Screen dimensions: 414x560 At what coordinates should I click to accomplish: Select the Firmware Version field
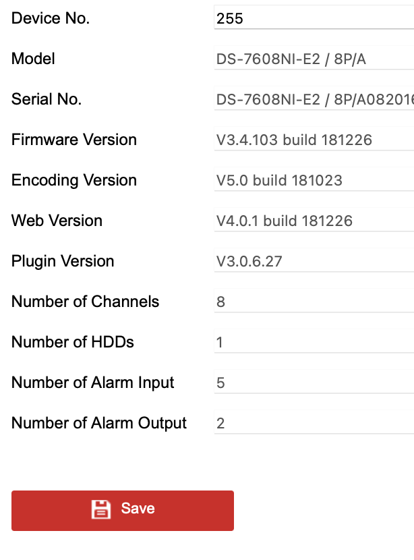click(310, 140)
